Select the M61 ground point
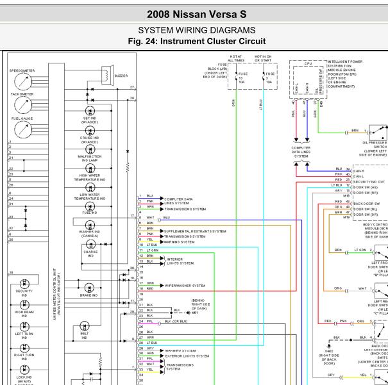Screen dimensions: 388x385 pos(189,313)
